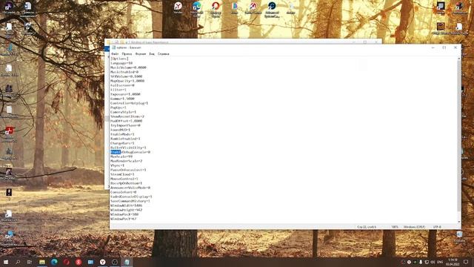The height and width of the screenshot is (267, 474).
Task: Click the EnableMods=1 line
Action: (x=122, y=134)
